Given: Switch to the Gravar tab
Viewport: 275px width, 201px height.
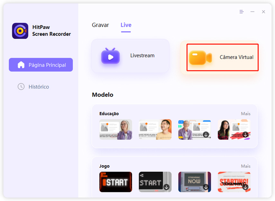Looking at the screenshot, I should tap(100, 25).
